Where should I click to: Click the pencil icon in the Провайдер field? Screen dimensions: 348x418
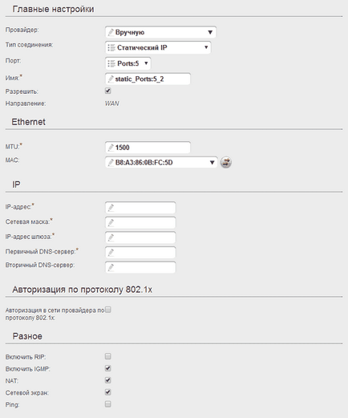(x=111, y=32)
